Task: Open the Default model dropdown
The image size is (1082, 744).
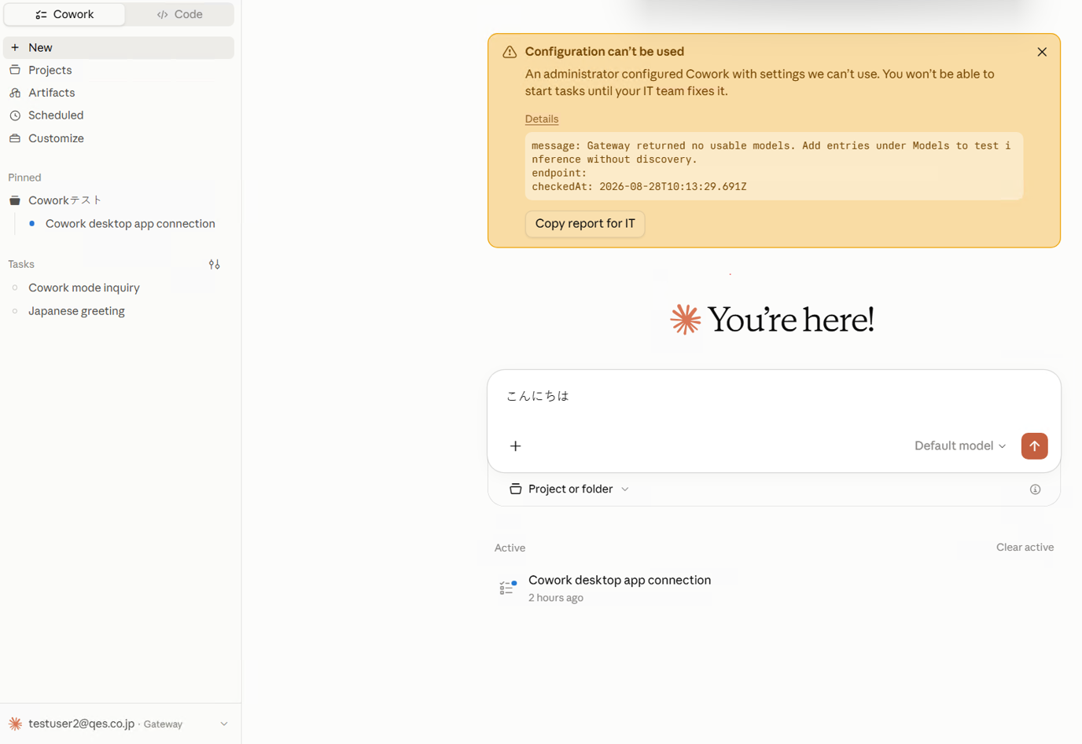Action: click(x=960, y=446)
